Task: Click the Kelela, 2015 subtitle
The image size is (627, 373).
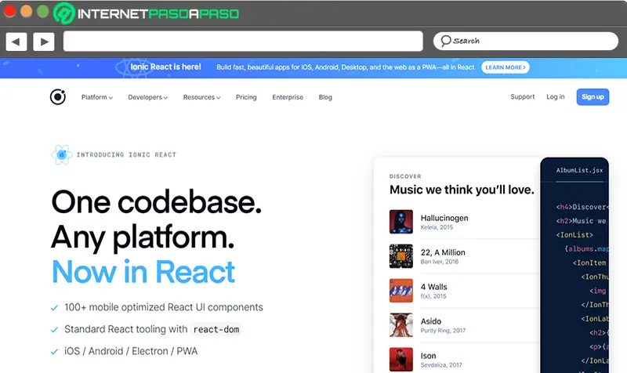Action: [x=437, y=227]
